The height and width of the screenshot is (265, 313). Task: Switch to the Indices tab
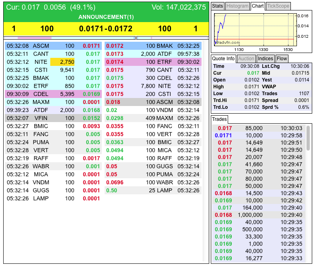tap(266, 59)
